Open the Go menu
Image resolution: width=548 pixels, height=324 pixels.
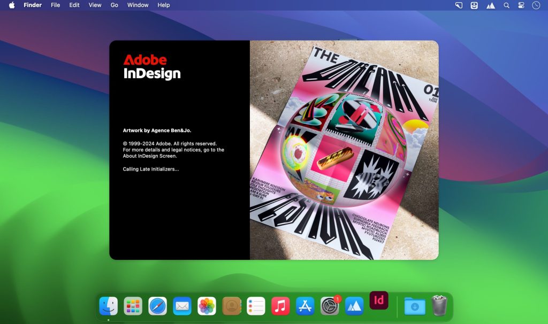[x=115, y=5]
